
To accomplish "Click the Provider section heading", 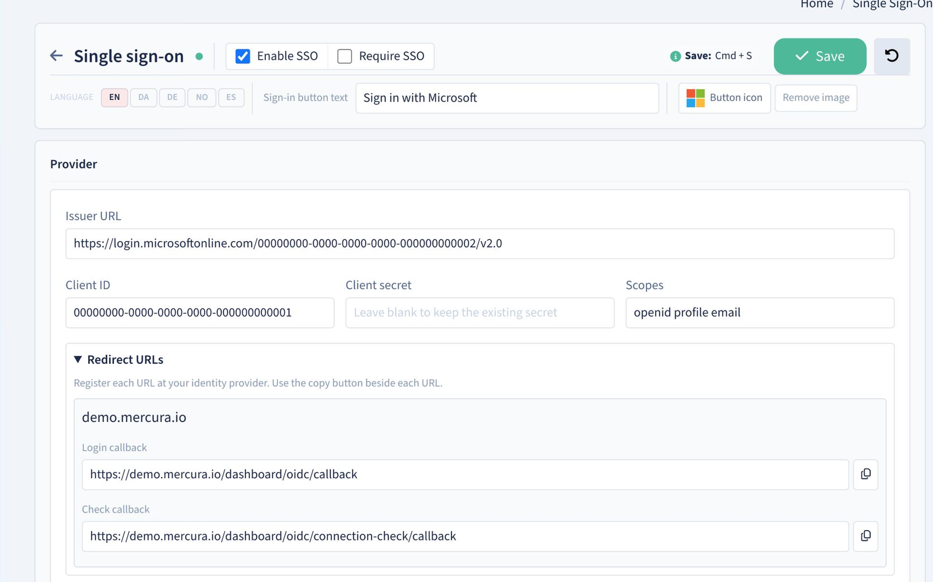I will click(74, 164).
